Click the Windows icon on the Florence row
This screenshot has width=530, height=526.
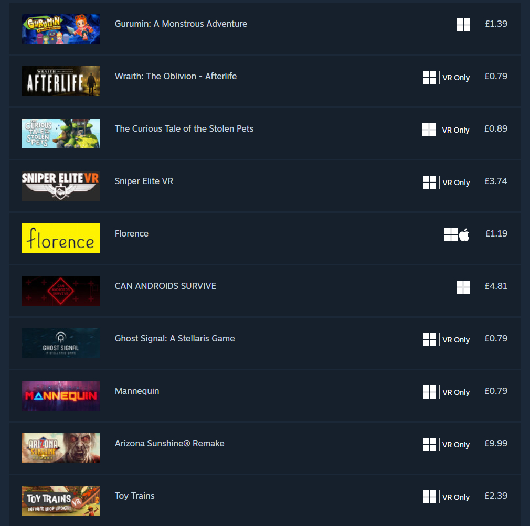(x=451, y=235)
